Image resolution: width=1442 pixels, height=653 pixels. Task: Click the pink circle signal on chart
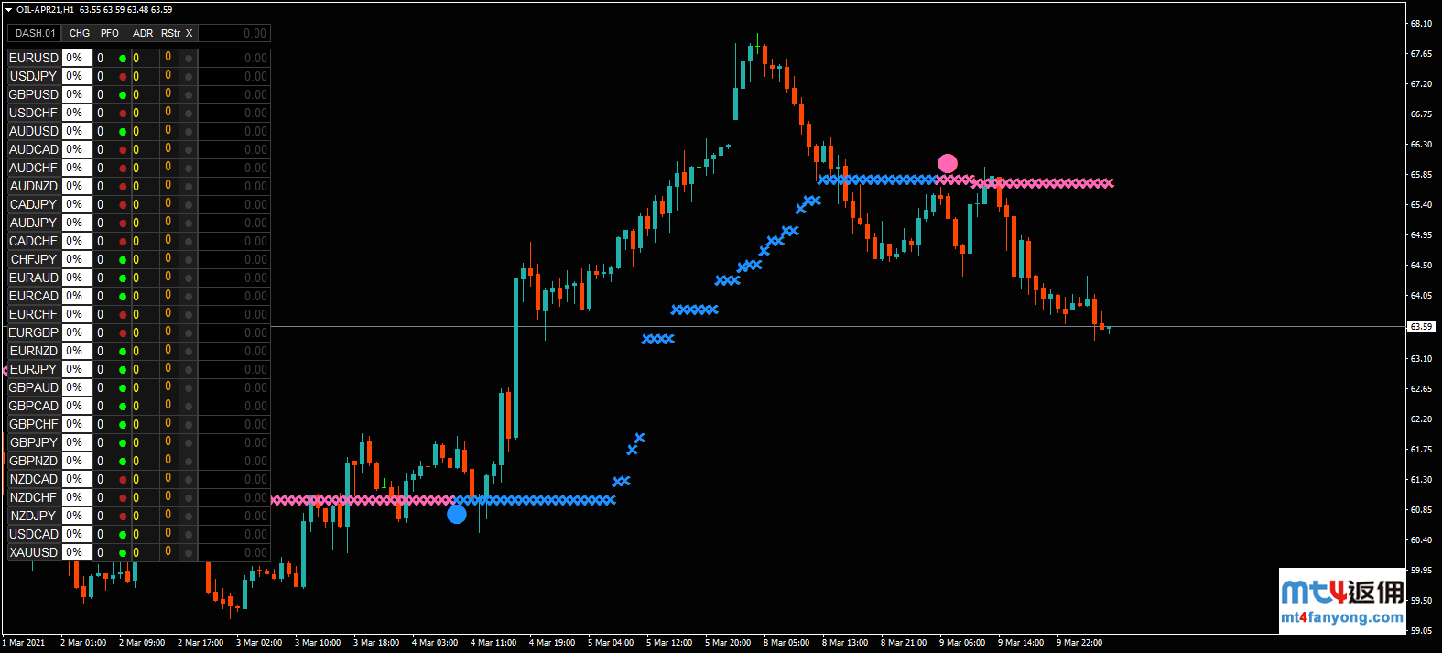pos(948,163)
